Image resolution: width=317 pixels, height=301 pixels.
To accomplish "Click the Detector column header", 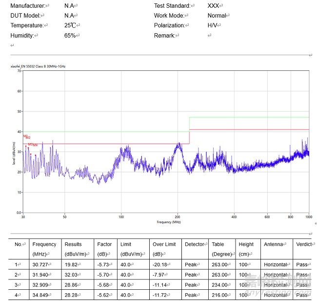I will click(195, 244).
